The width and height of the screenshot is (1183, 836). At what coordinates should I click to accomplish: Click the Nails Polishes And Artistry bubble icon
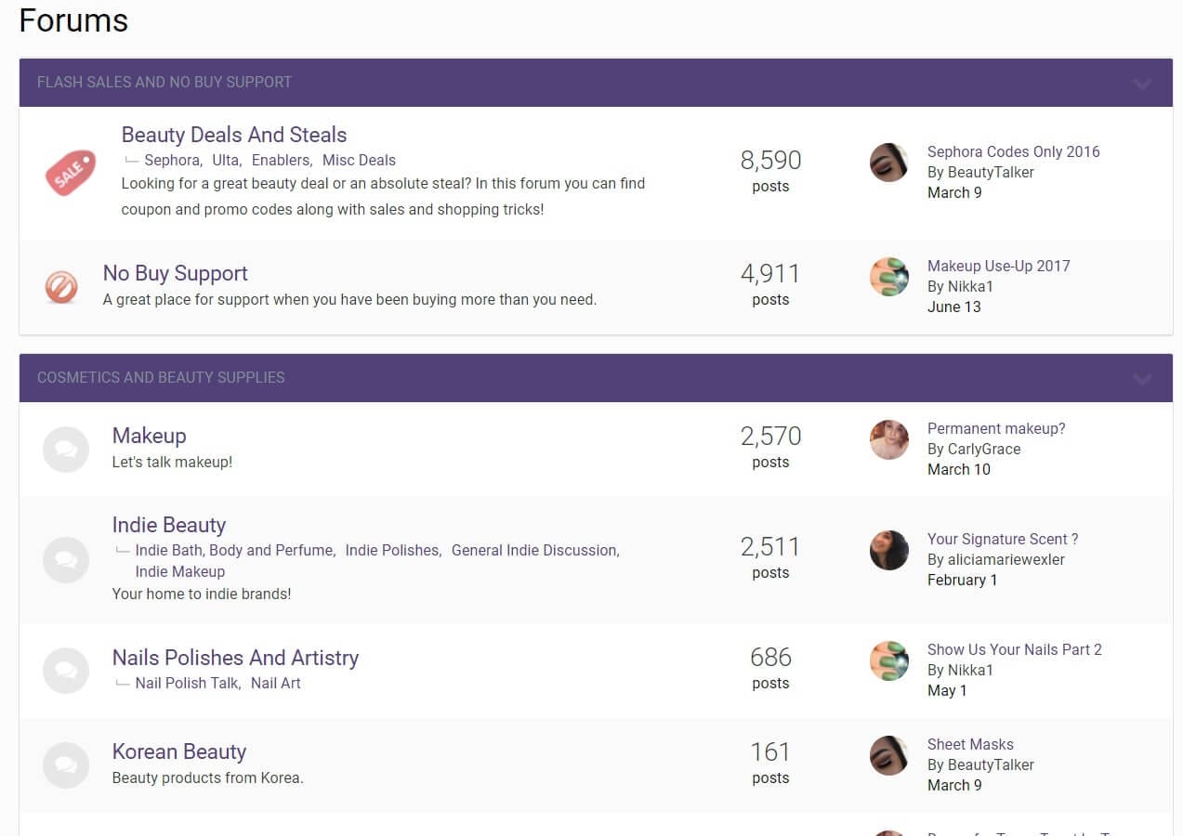(x=66, y=671)
